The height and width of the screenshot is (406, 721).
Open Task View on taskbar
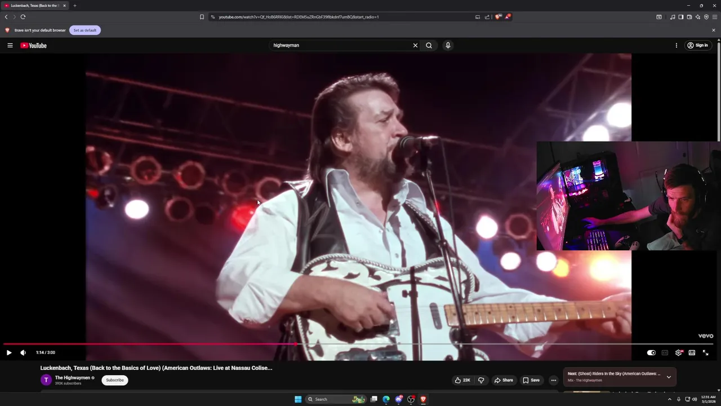pos(373,399)
